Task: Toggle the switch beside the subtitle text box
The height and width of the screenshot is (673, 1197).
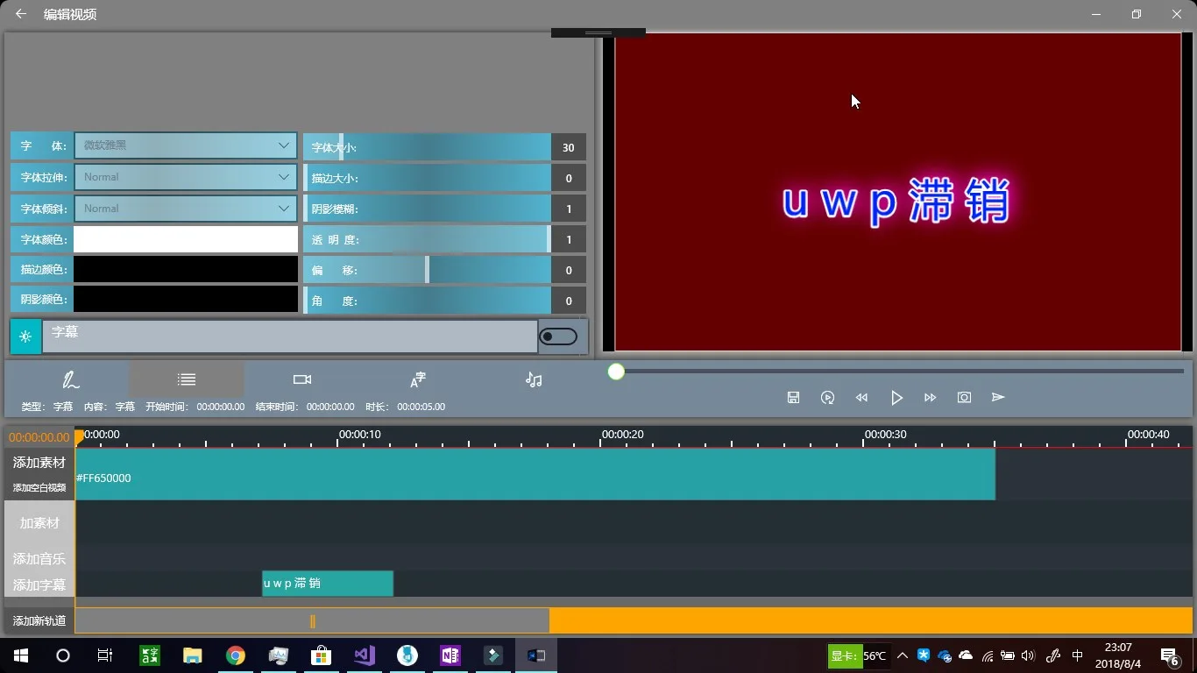Action: (558, 336)
